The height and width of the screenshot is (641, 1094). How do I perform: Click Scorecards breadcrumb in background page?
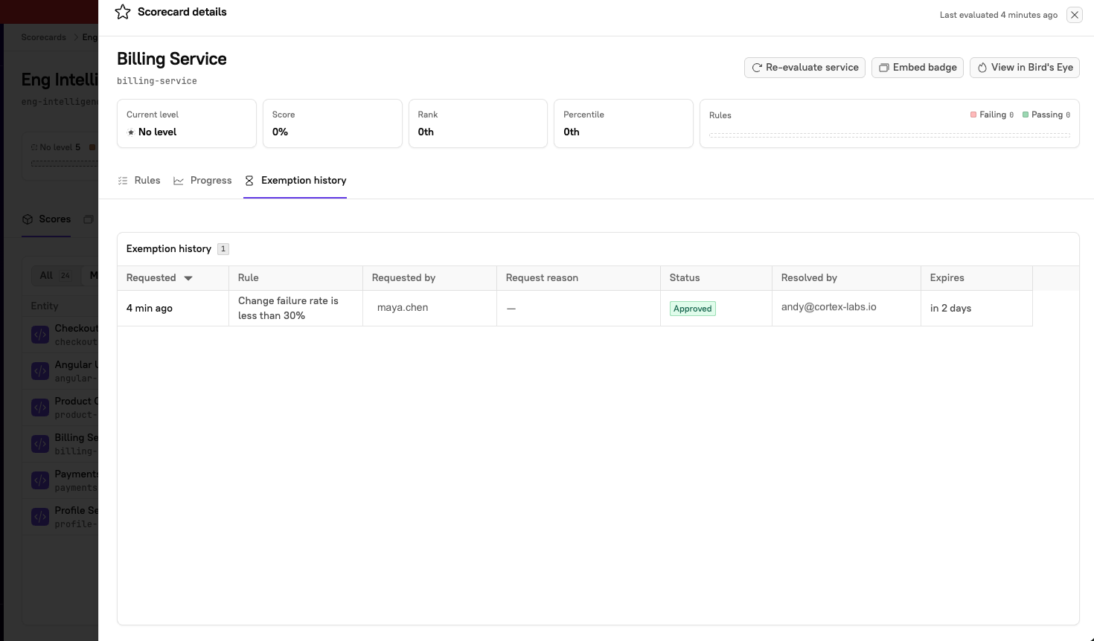coord(43,37)
